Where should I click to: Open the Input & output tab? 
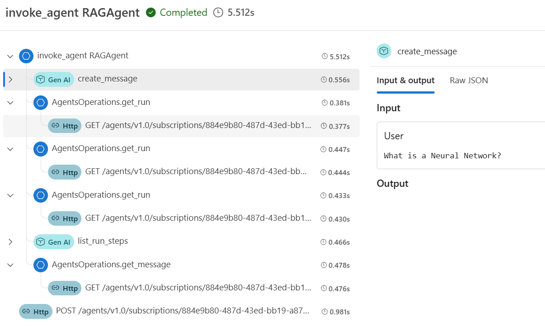click(x=405, y=80)
